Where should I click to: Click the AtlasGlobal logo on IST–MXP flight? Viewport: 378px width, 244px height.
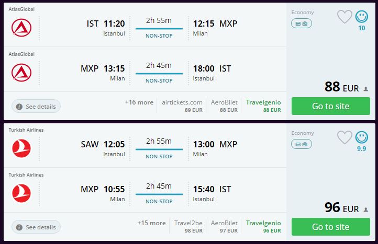[21, 28]
